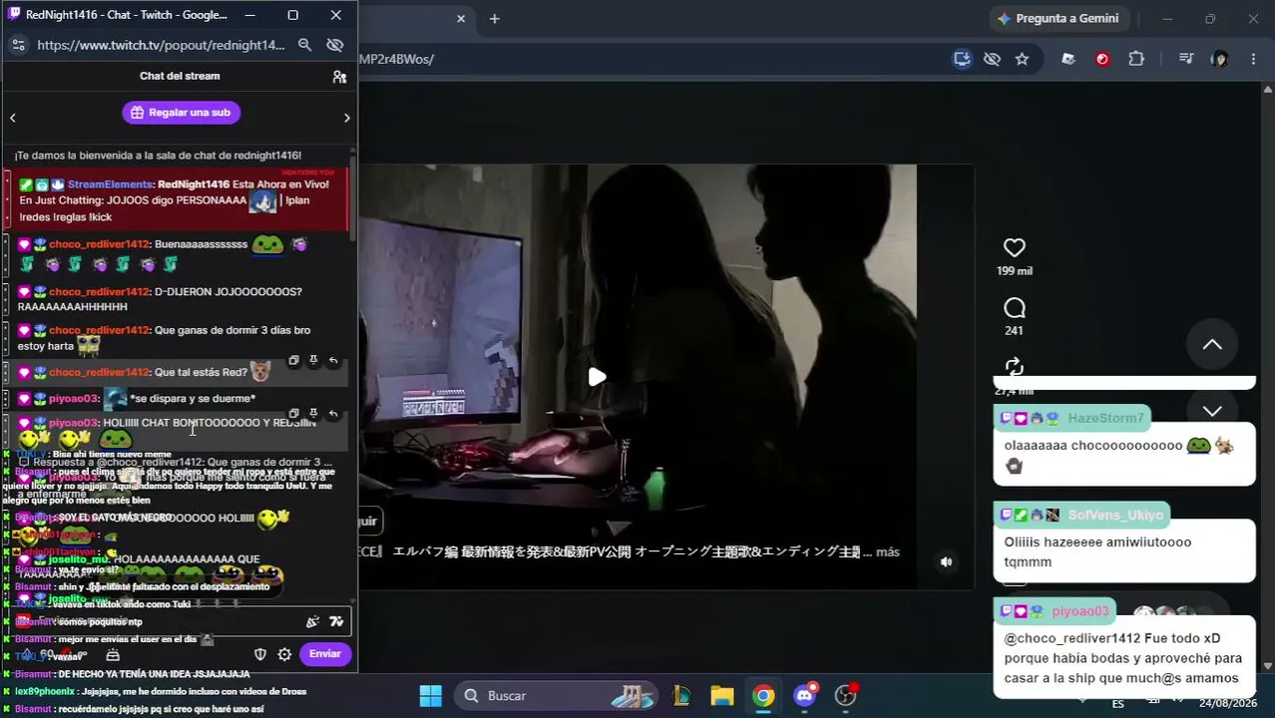Screen dimensions: 1275x718
Task: Click the Pregunta a Gemini button
Action: [1060, 18]
